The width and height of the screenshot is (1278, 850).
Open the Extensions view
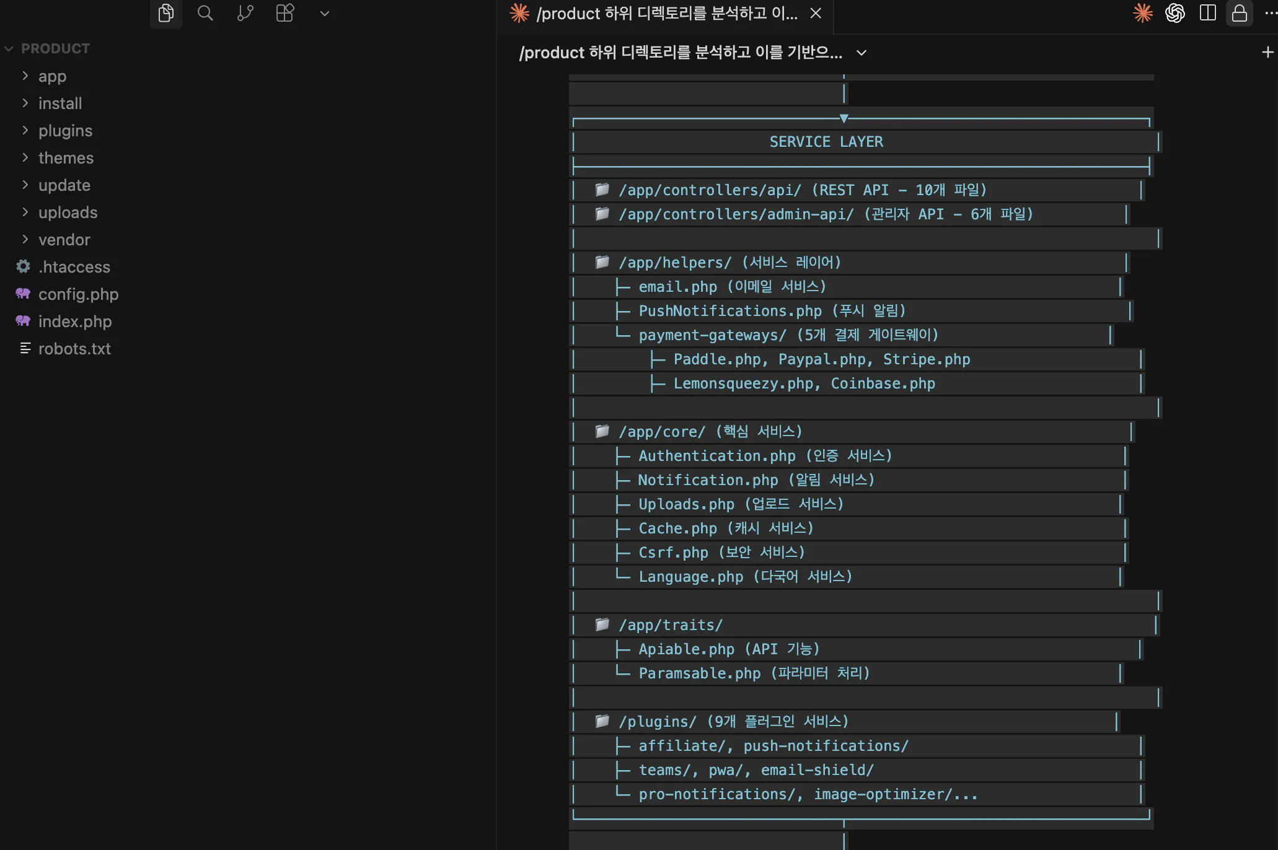coord(285,13)
